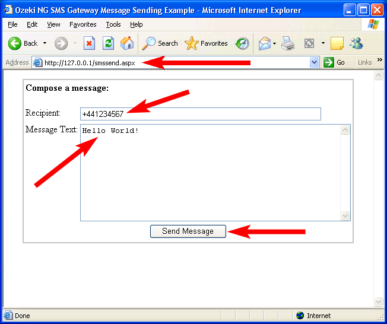387x324 pixels.
Task: Click the Internet zone globe in the status bar
Action: 300,316
